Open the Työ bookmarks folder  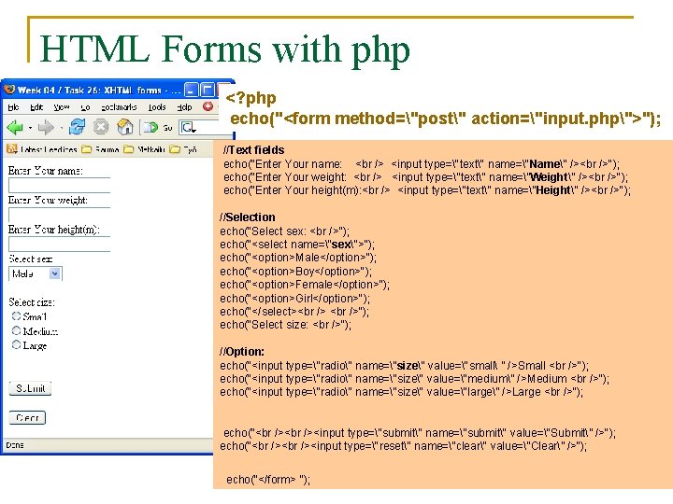[x=183, y=149]
